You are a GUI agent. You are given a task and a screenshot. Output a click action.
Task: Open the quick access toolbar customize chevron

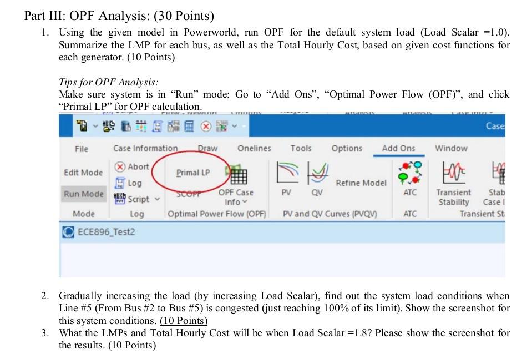point(233,127)
